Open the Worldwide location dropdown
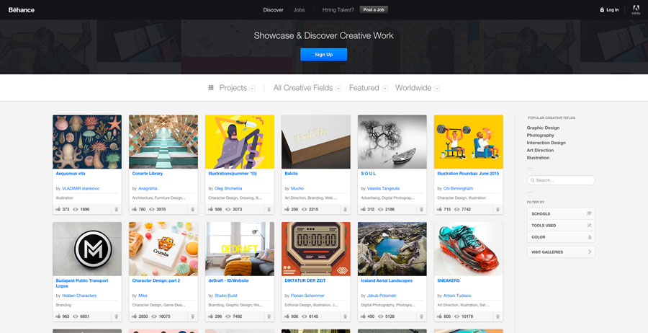This screenshot has height=333, width=648. [418, 88]
